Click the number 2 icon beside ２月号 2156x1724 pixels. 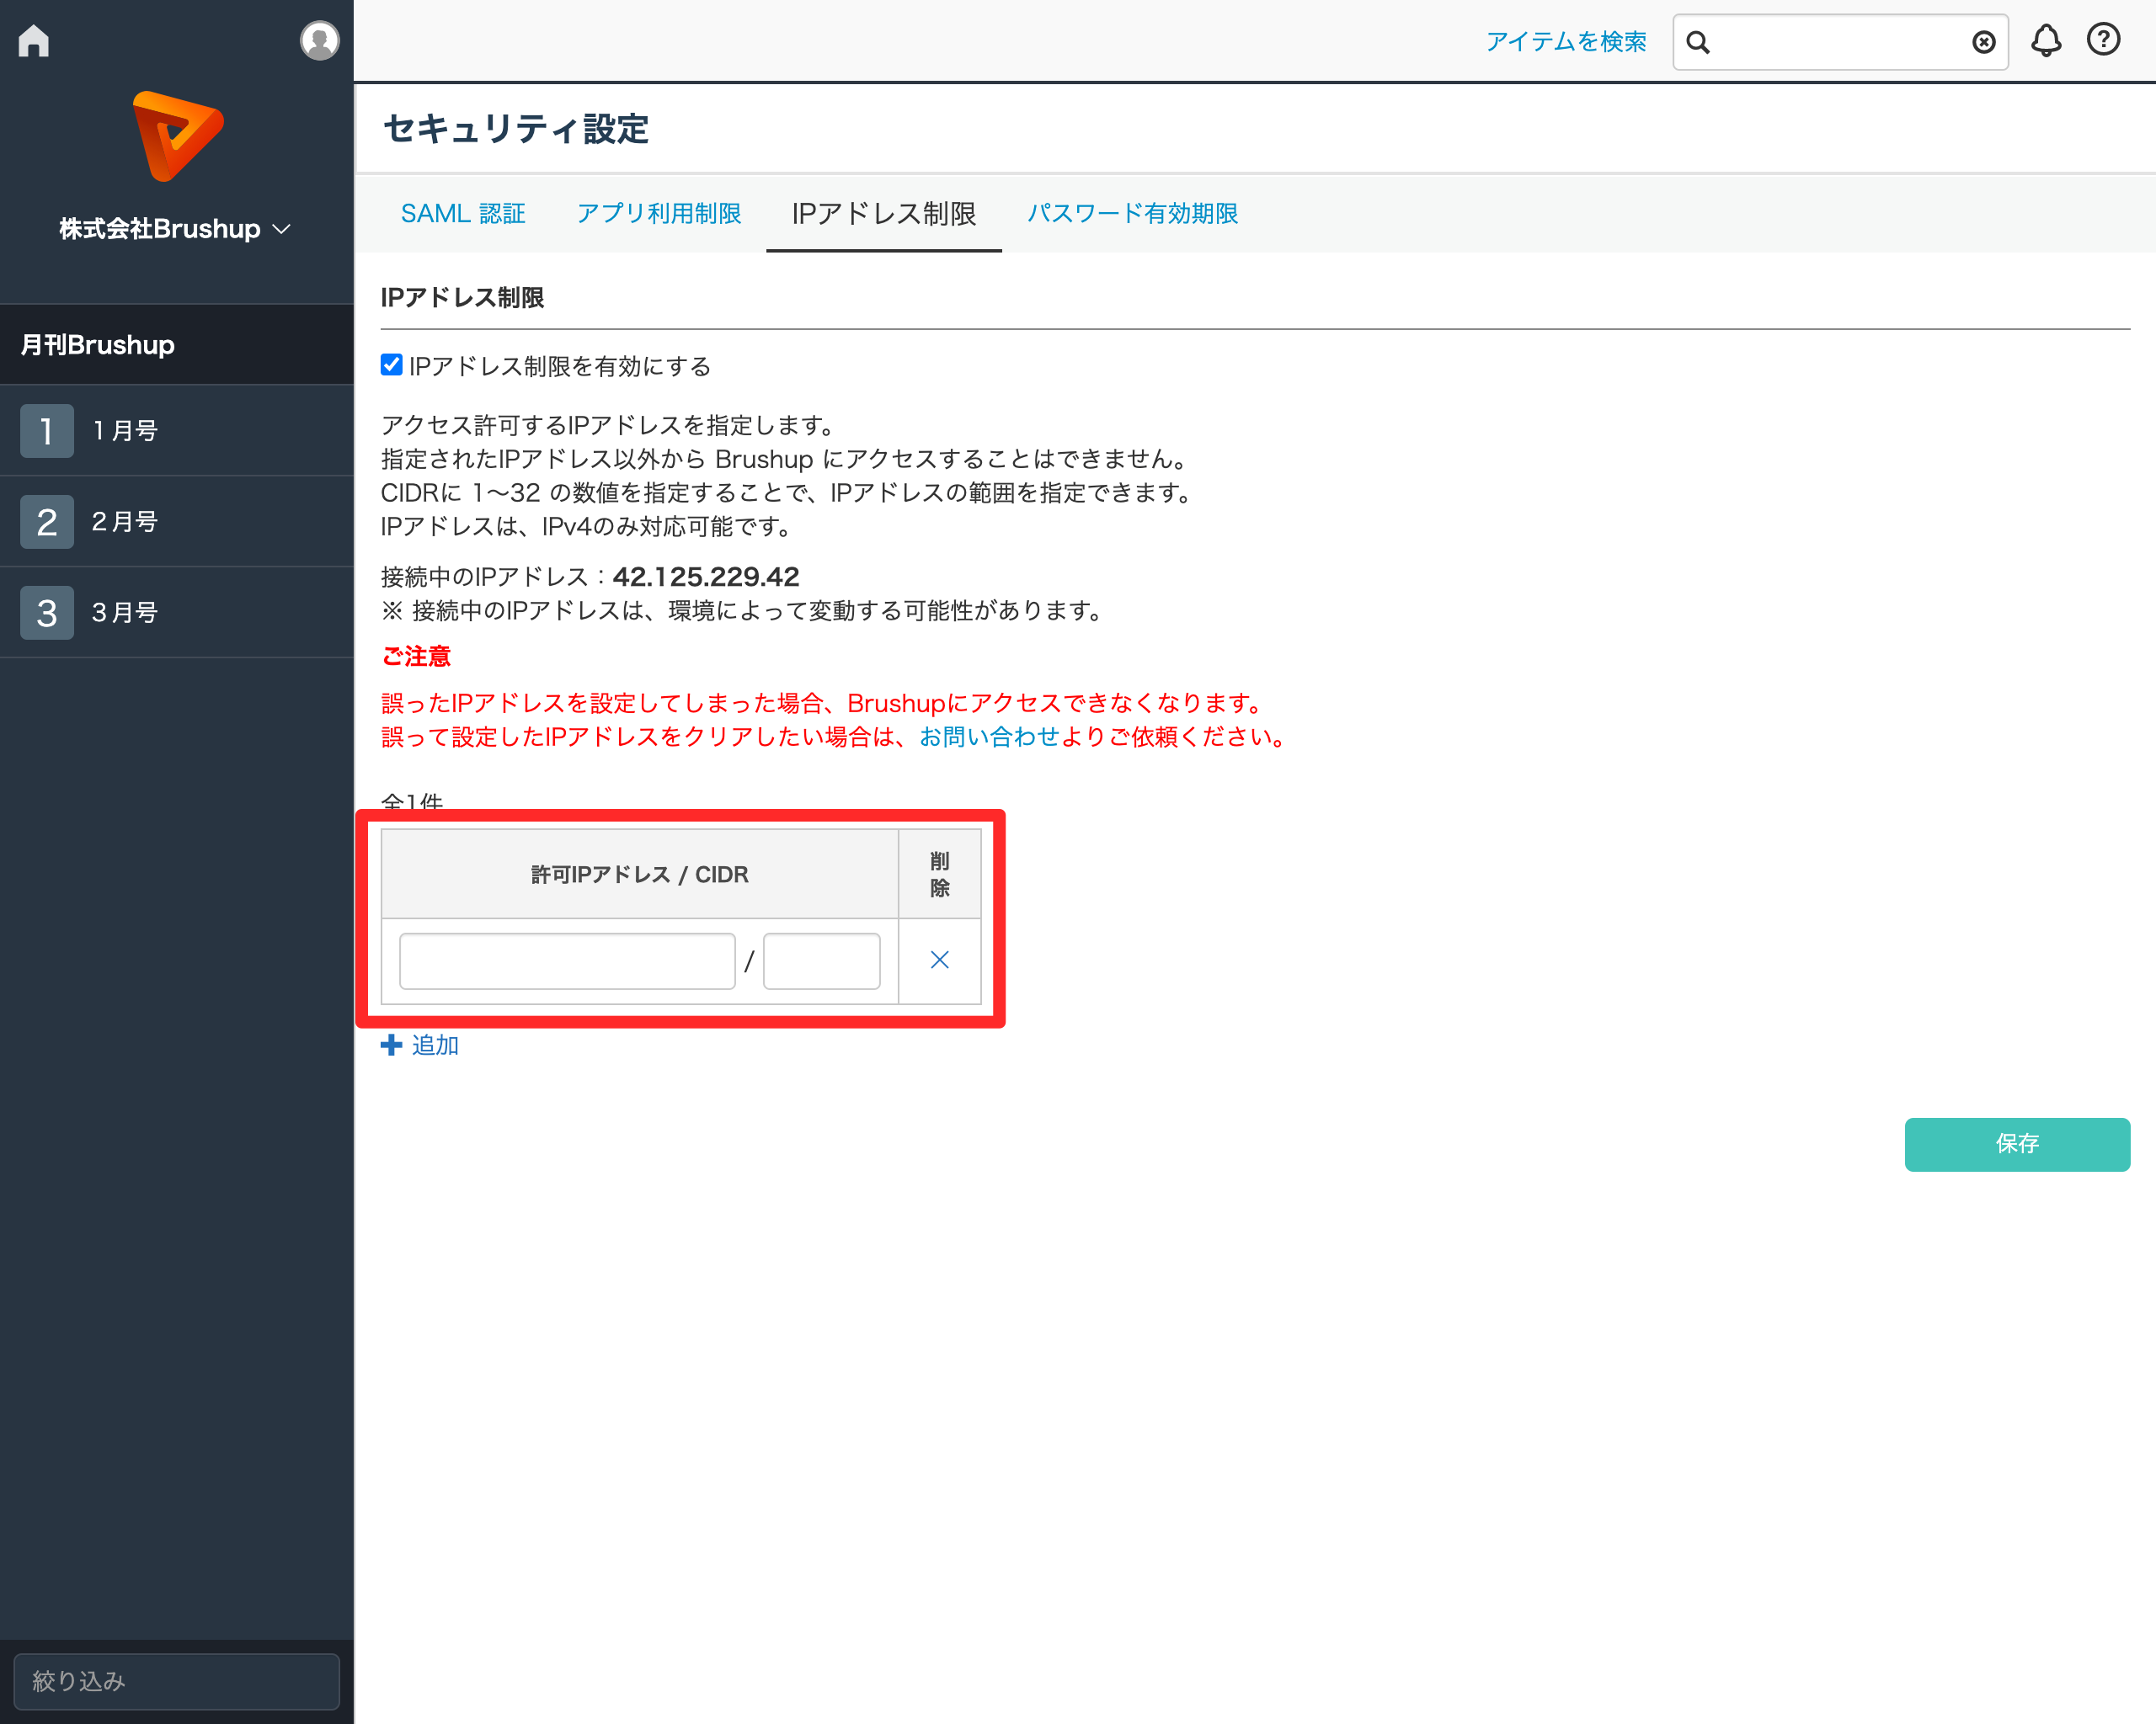47,522
